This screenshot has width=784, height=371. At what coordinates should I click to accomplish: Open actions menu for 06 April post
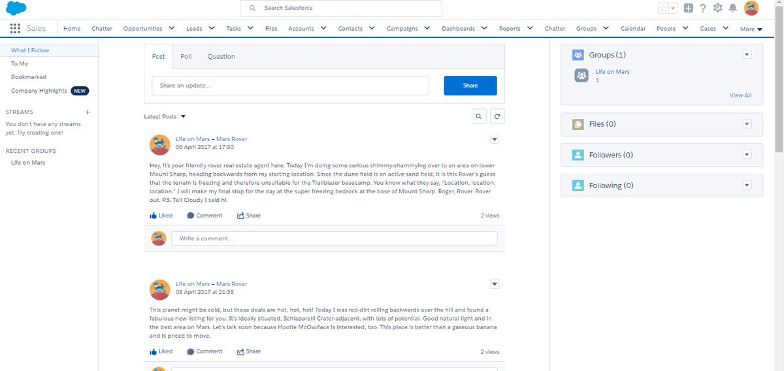(x=495, y=139)
